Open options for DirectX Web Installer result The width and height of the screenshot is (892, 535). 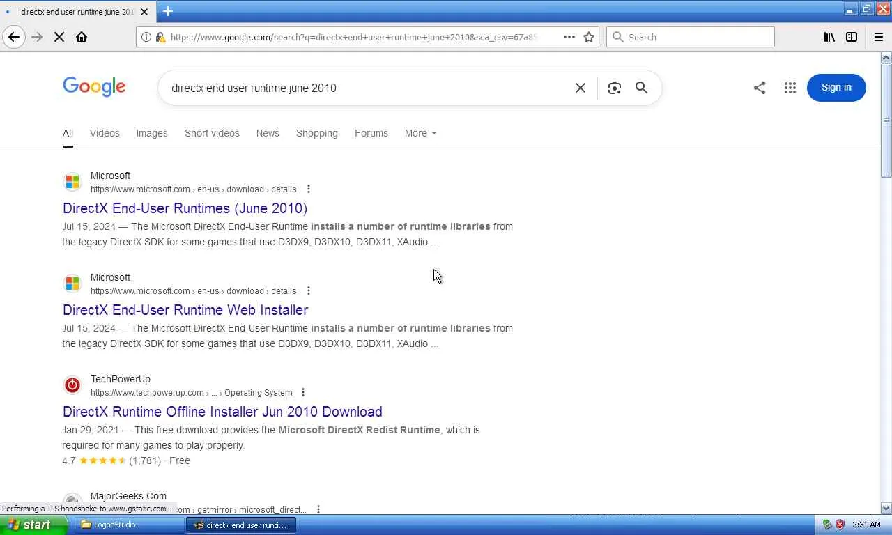[x=309, y=291]
